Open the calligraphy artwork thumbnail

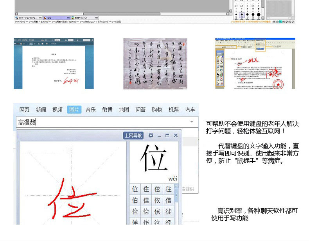coord(155,64)
